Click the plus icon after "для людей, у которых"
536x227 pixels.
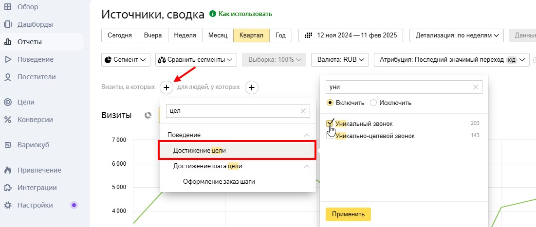pos(251,87)
